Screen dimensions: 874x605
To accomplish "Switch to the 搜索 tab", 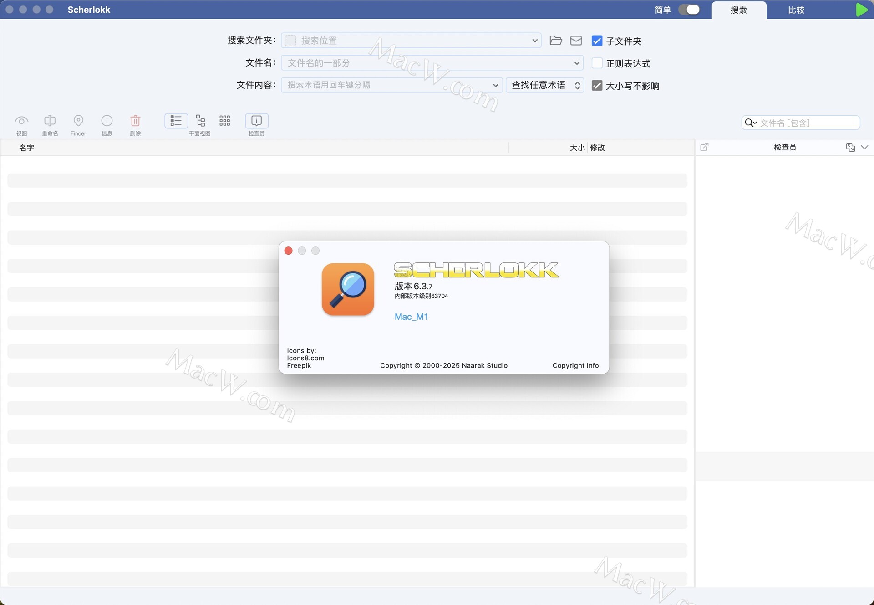I will tap(738, 10).
